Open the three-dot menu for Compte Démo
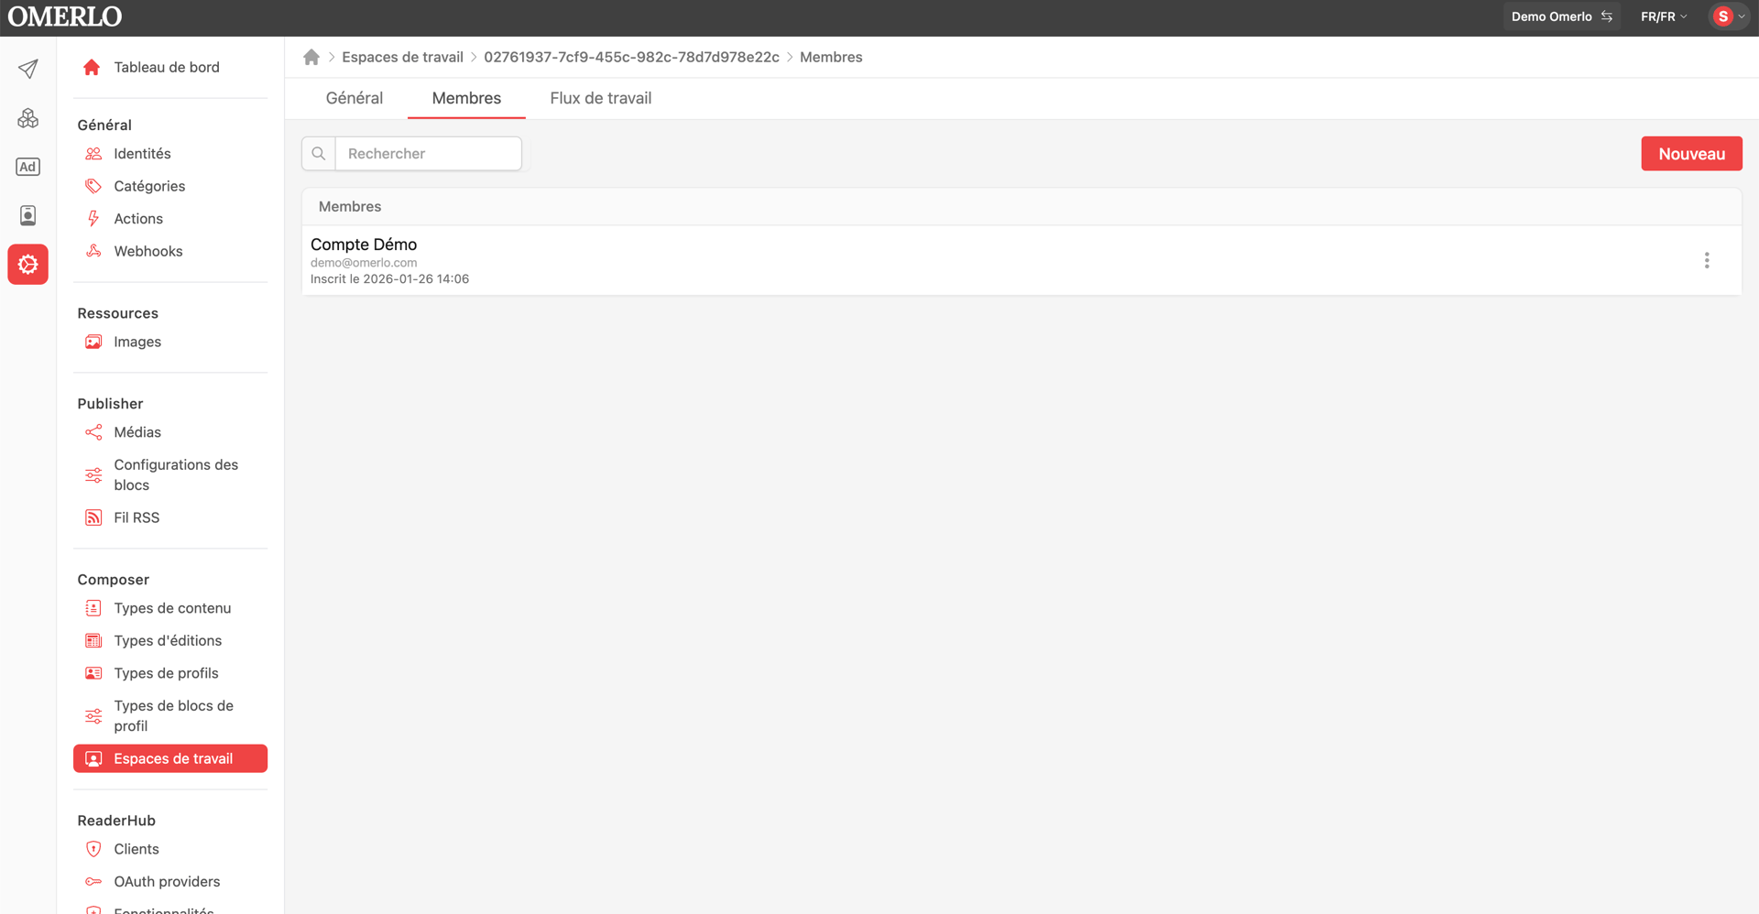Image resolution: width=1759 pixels, height=914 pixels. coord(1706,261)
